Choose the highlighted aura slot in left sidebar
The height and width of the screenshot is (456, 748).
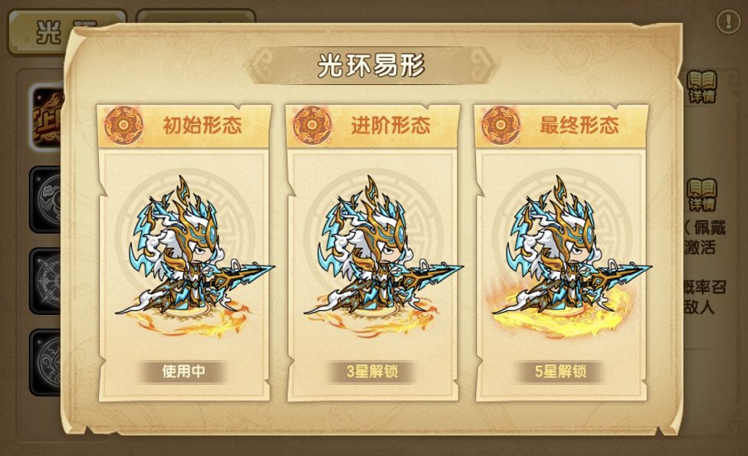coord(46,116)
